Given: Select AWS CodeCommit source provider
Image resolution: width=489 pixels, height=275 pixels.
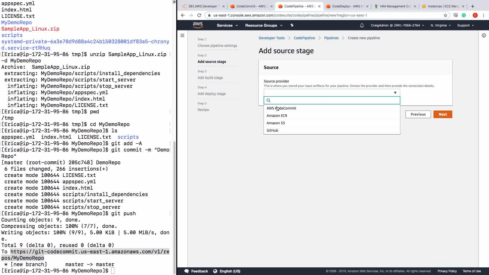Looking at the screenshot, I should click(281, 108).
